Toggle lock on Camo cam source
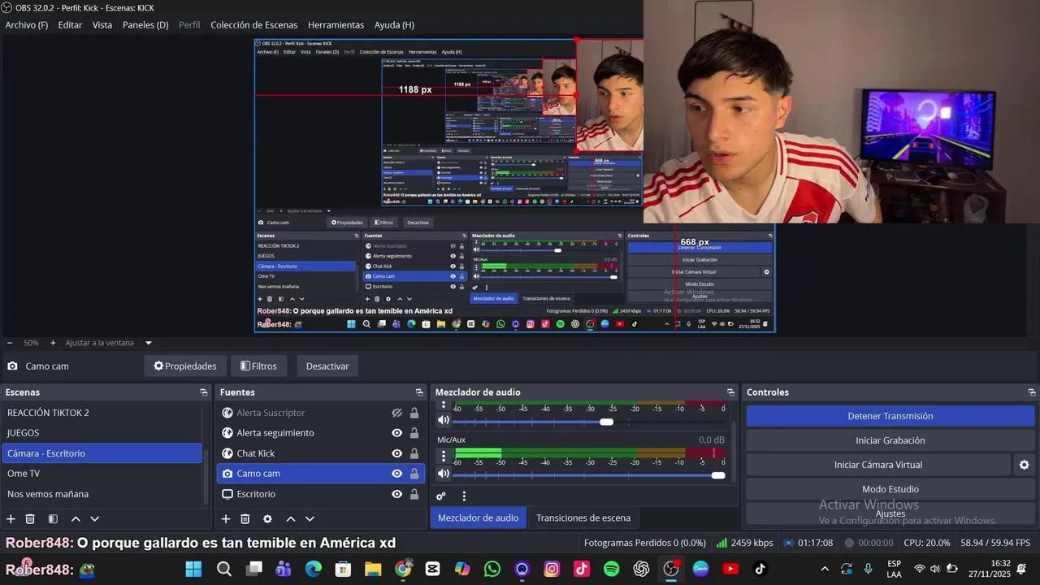This screenshot has height=585, width=1040. (414, 474)
